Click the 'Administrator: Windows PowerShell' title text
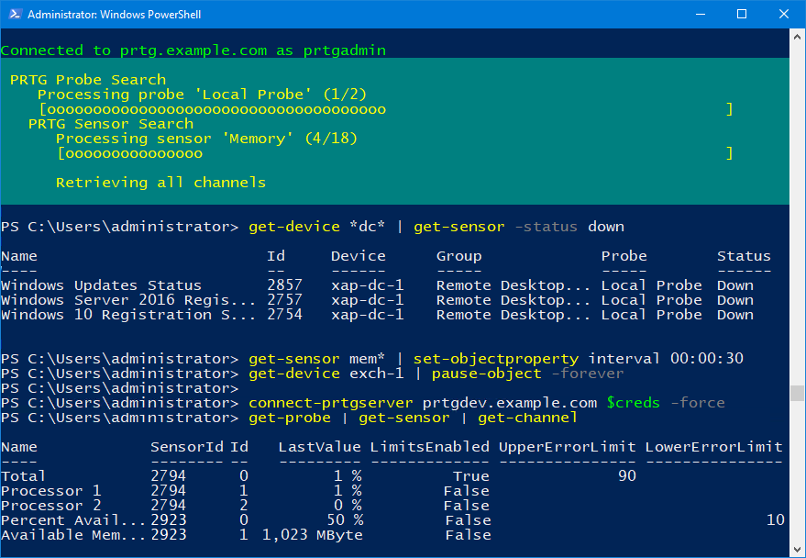Screen dimensions: 806x558 pyautogui.click(x=114, y=15)
